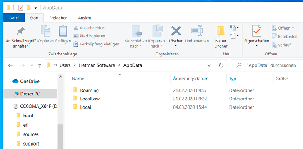
Task: Click the new folder icon in the title bar
Action: point(28,8)
